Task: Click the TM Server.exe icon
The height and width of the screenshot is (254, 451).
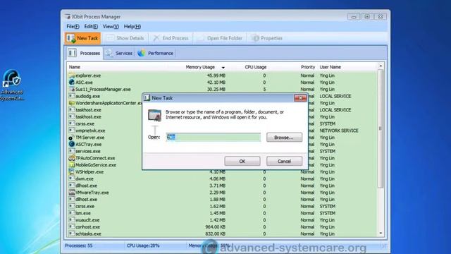Action: (72, 138)
